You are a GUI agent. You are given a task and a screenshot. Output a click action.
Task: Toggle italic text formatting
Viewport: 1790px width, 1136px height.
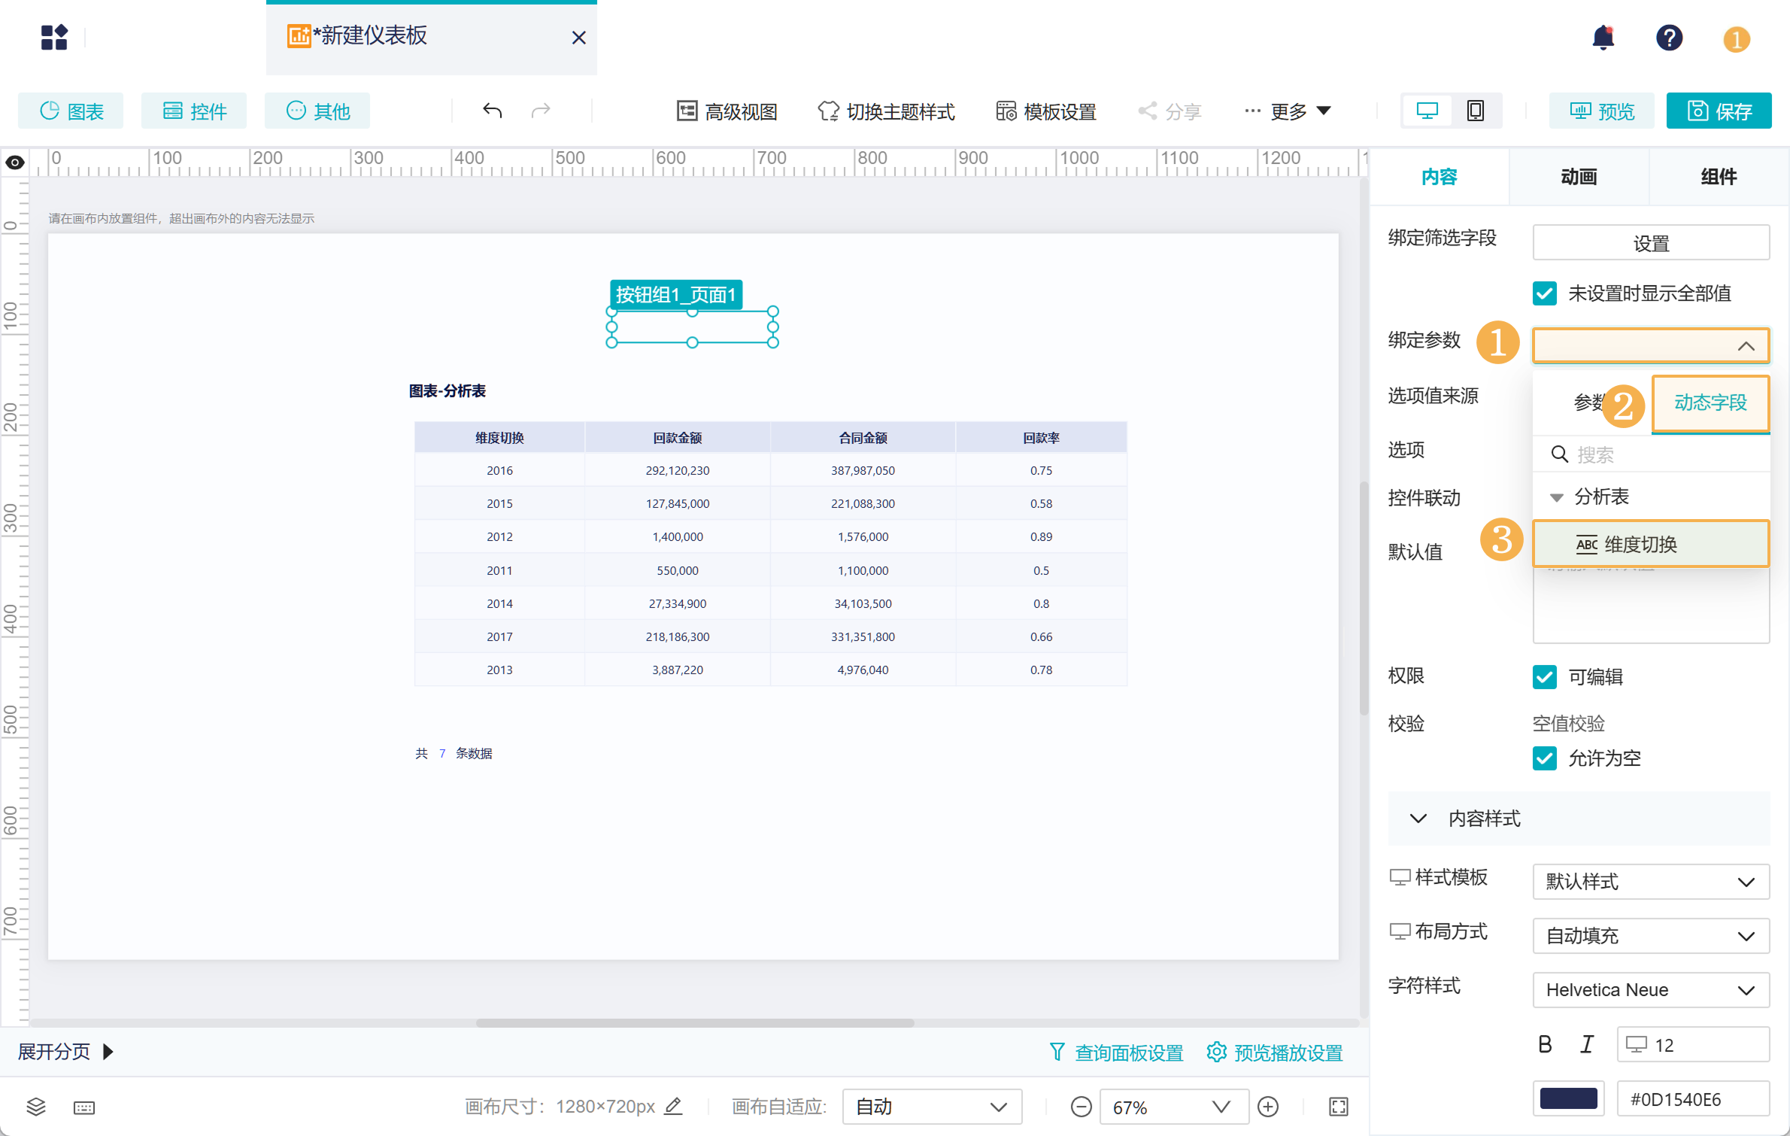point(1587,1044)
